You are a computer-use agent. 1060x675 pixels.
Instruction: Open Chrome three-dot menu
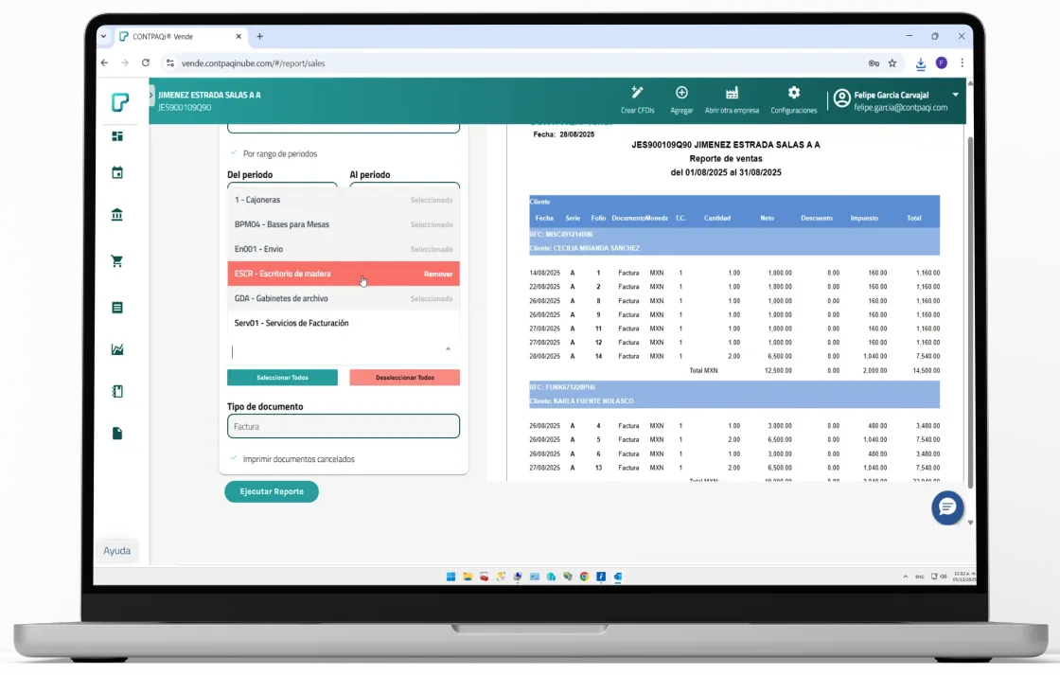click(962, 62)
